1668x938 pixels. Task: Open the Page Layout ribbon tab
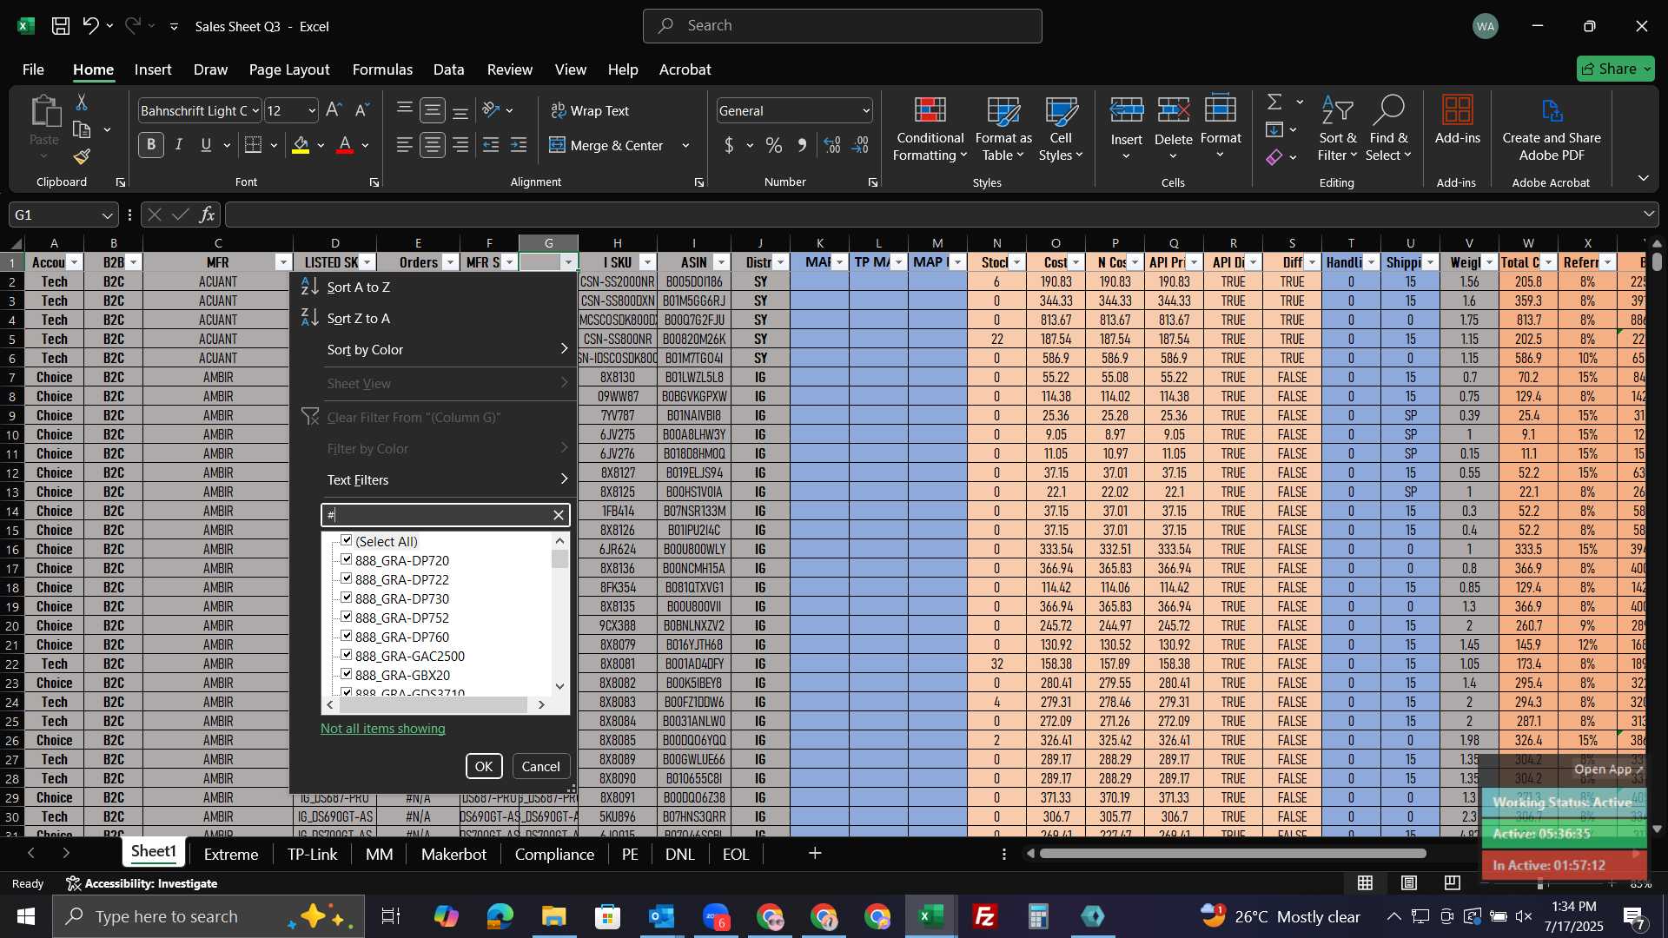point(289,69)
